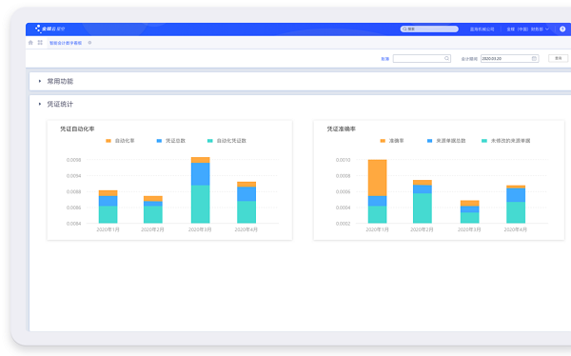Click the 来源单据总数 legend label
Screen dimensions: 571x356
(451, 141)
